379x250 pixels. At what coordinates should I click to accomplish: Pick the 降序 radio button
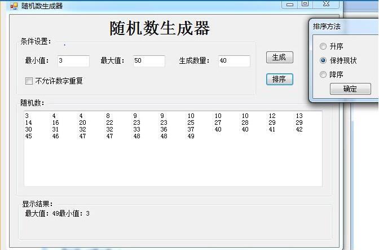tap(323, 74)
